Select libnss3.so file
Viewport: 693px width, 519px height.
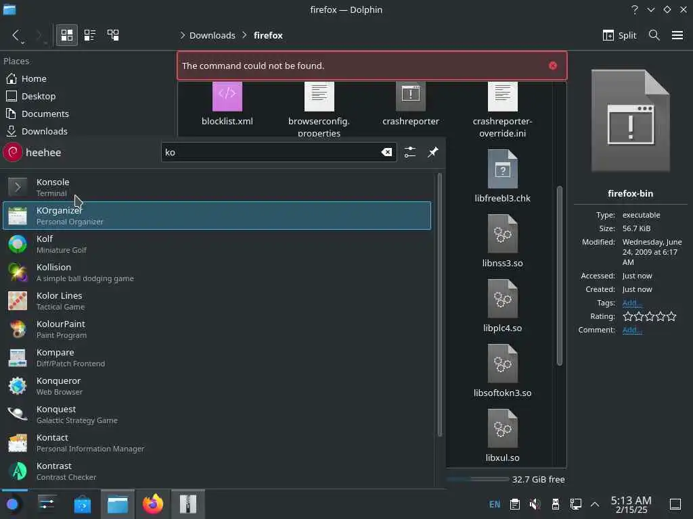503,241
